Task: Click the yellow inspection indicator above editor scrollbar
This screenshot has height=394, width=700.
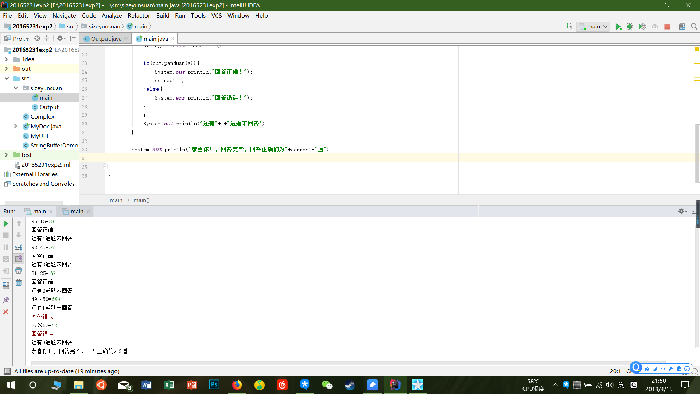Action: pyautogui.click(x=697, y=49)
